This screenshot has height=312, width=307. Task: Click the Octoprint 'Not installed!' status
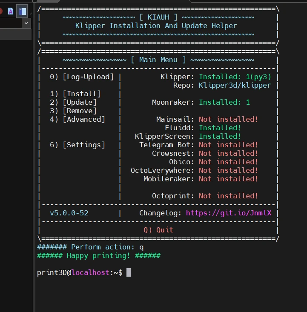(228, 196)
